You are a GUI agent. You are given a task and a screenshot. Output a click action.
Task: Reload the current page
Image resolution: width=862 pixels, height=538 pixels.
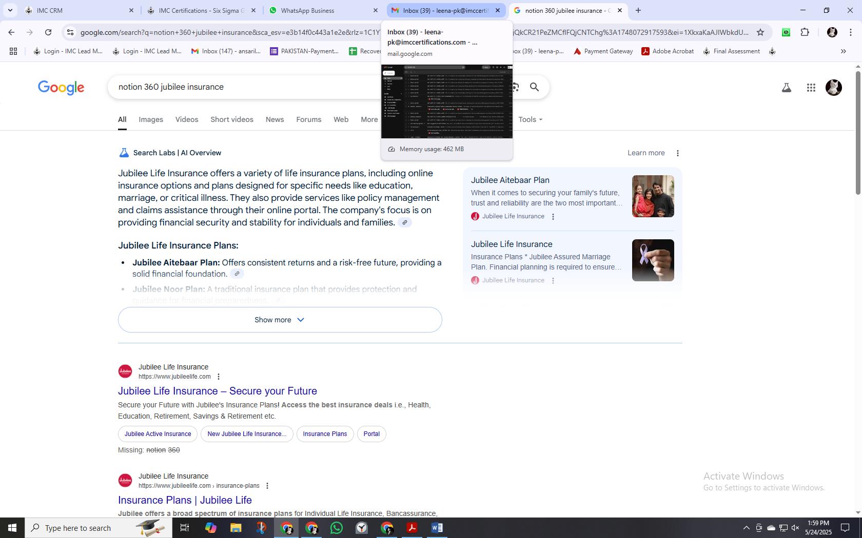(x=48, y=32)
